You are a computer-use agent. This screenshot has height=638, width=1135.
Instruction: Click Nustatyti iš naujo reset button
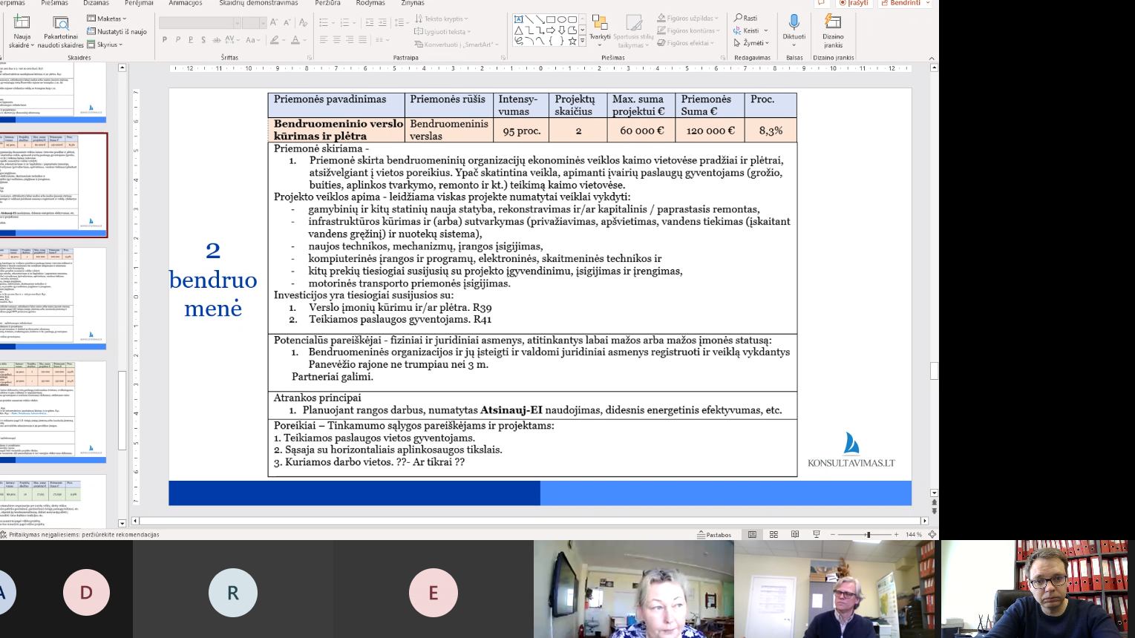(117, 31)
